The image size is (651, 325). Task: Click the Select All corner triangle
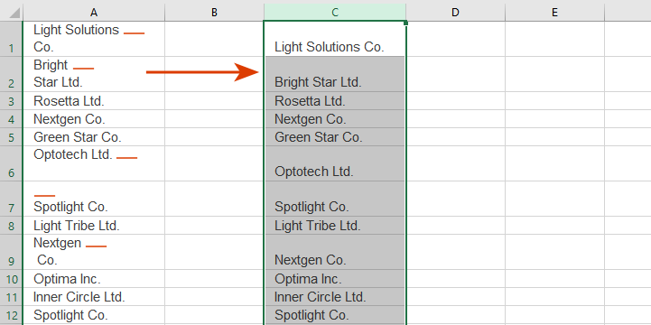(14, 13)
